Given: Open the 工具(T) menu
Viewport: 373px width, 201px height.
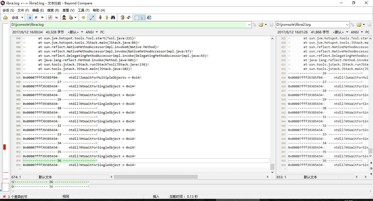Looking at the screenshot, I should 84,10.
